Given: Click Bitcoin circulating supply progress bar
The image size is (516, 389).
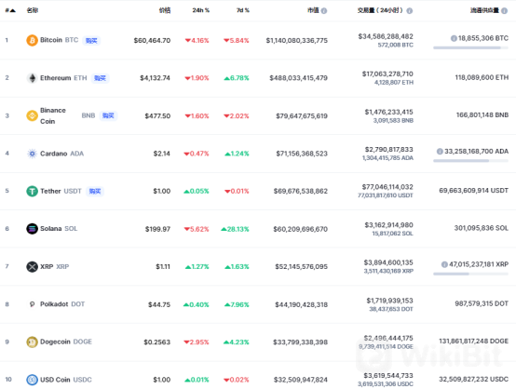Looking at the screenshot, I should pos(470,48).
